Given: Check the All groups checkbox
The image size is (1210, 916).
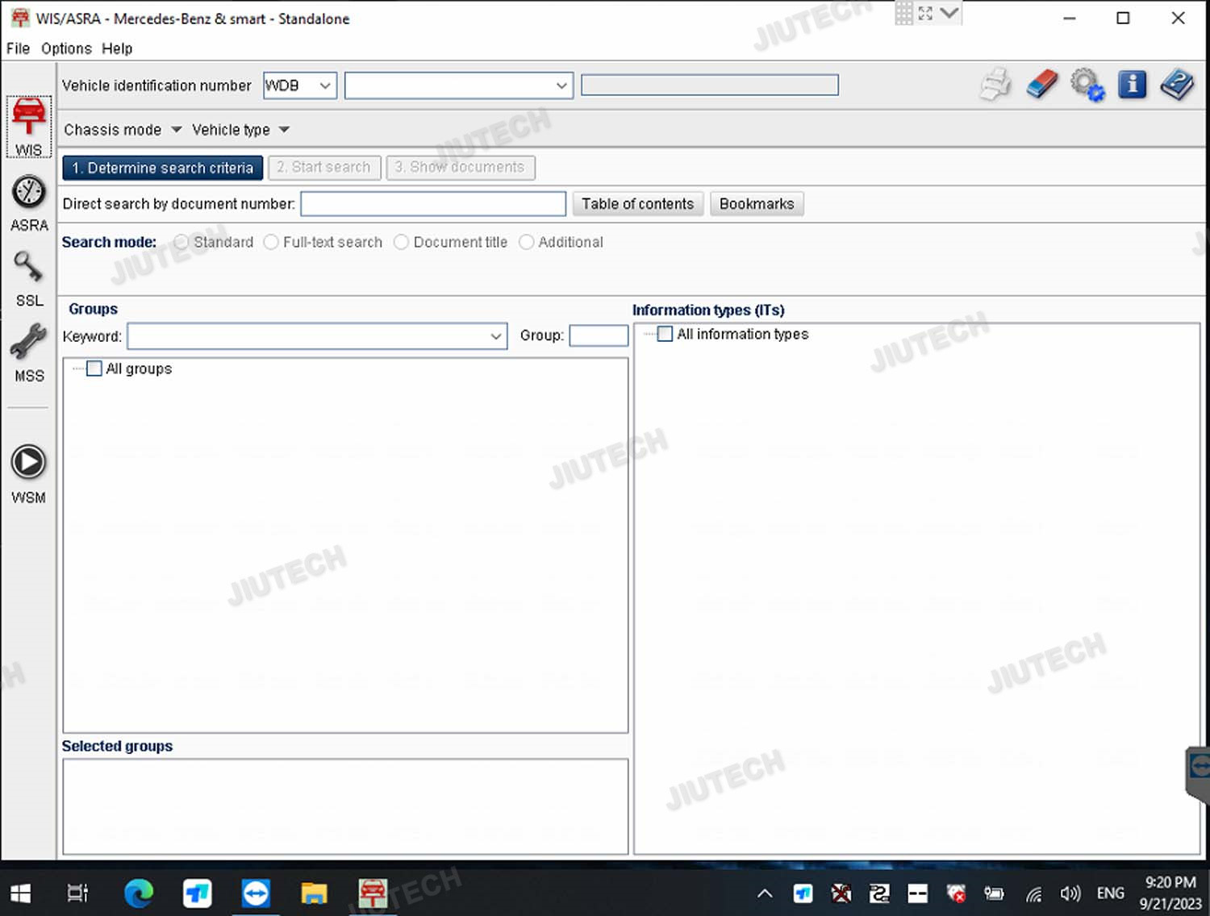Looking at the screenshot, I should 94,368.
